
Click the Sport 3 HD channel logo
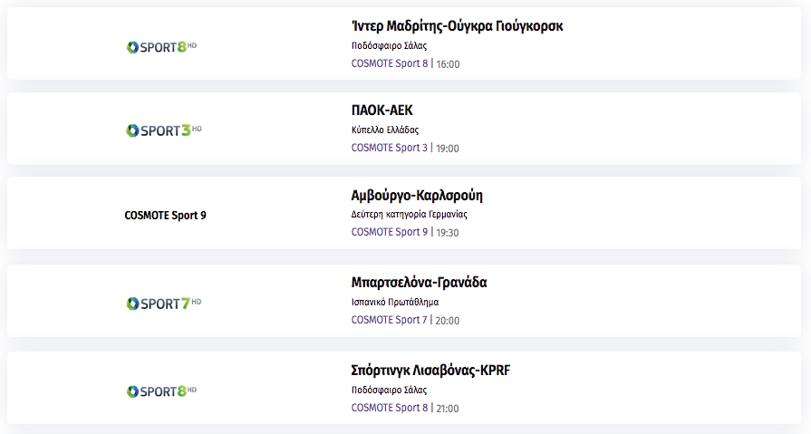point(163,130)
